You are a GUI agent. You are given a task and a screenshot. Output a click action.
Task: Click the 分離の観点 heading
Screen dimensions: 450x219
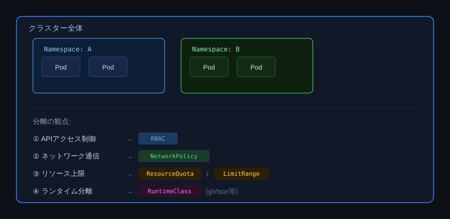pos(52,122)
